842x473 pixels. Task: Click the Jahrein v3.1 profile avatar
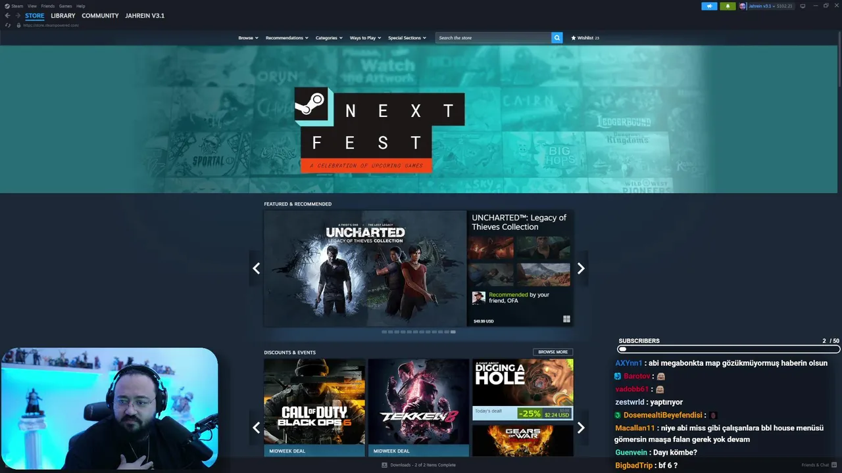click(743, 6)
